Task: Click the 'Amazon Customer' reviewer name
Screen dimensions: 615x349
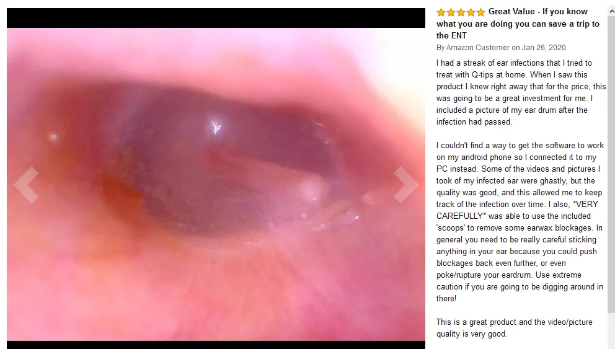Action: (x=478, y=48)
